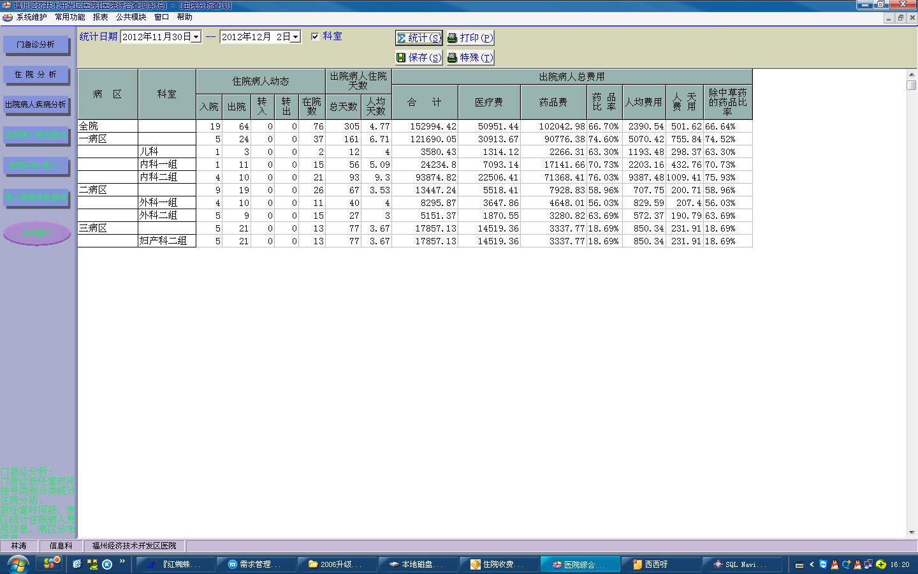Click the 信息科 status bar entry
The image size is (918, 574).
61,546
